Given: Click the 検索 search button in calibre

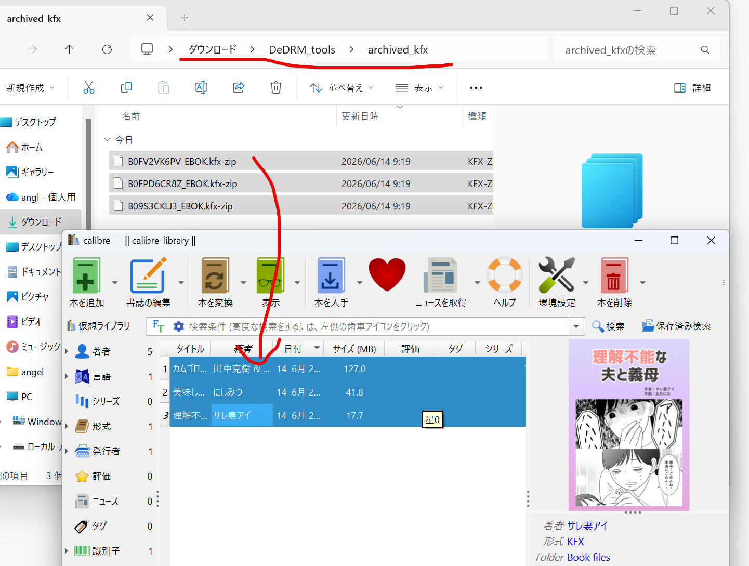Looking at the screenshot, I should (608, 326).
